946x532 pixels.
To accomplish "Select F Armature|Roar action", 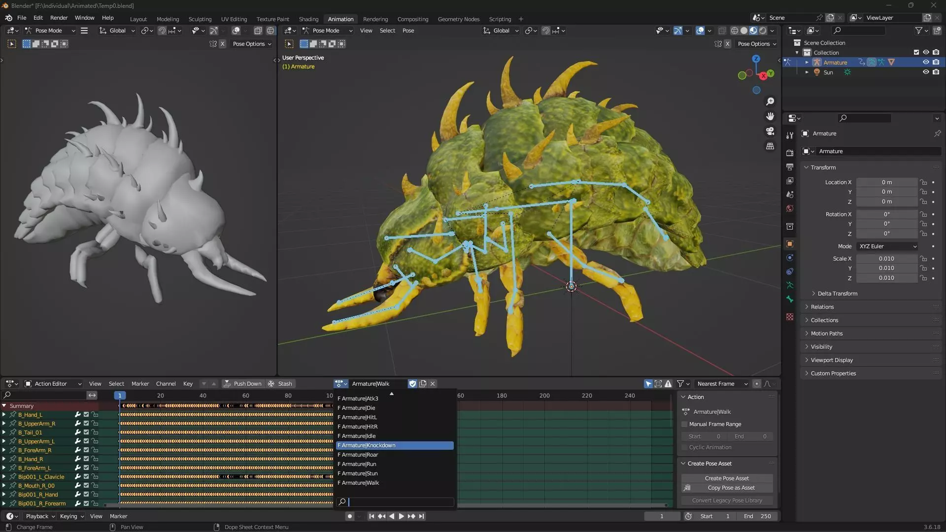I will pos(395,455).
